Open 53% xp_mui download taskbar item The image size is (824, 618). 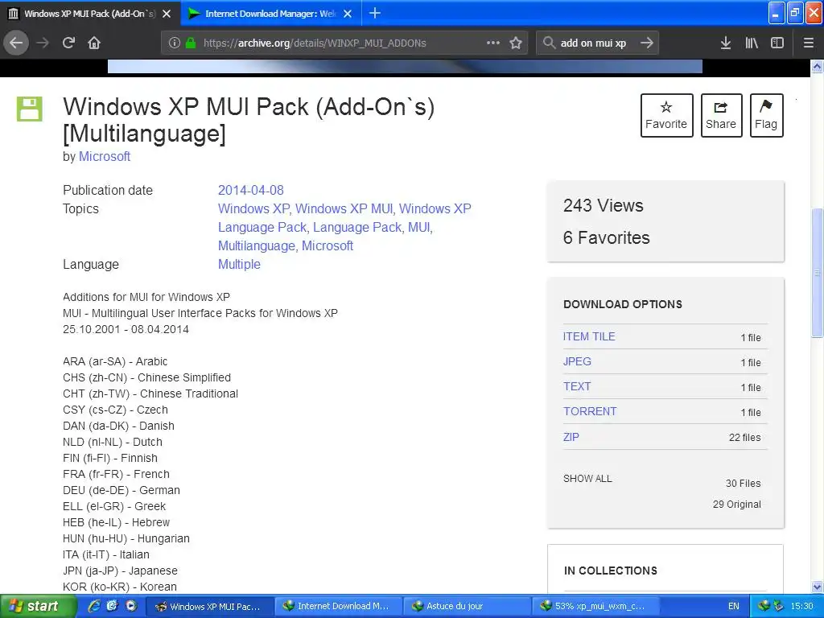click(595, 607)
